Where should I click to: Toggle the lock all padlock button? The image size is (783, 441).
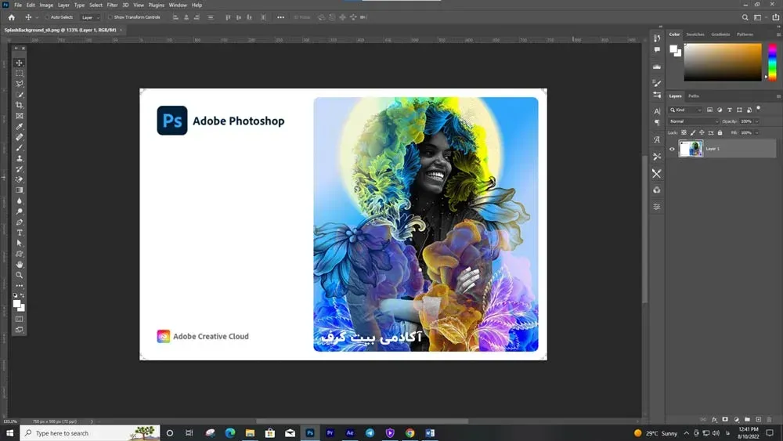tap(720, 133)
